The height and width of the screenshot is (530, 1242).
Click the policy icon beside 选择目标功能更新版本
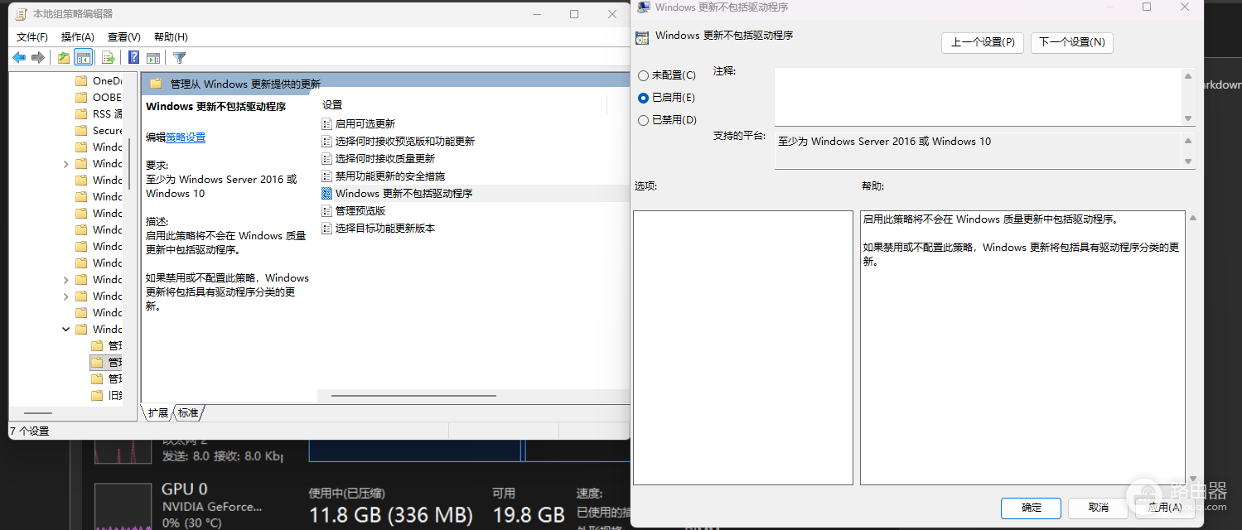326,228
